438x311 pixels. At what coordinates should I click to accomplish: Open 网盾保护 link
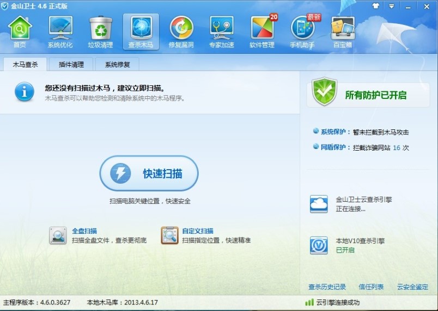[x=333, y=147]
